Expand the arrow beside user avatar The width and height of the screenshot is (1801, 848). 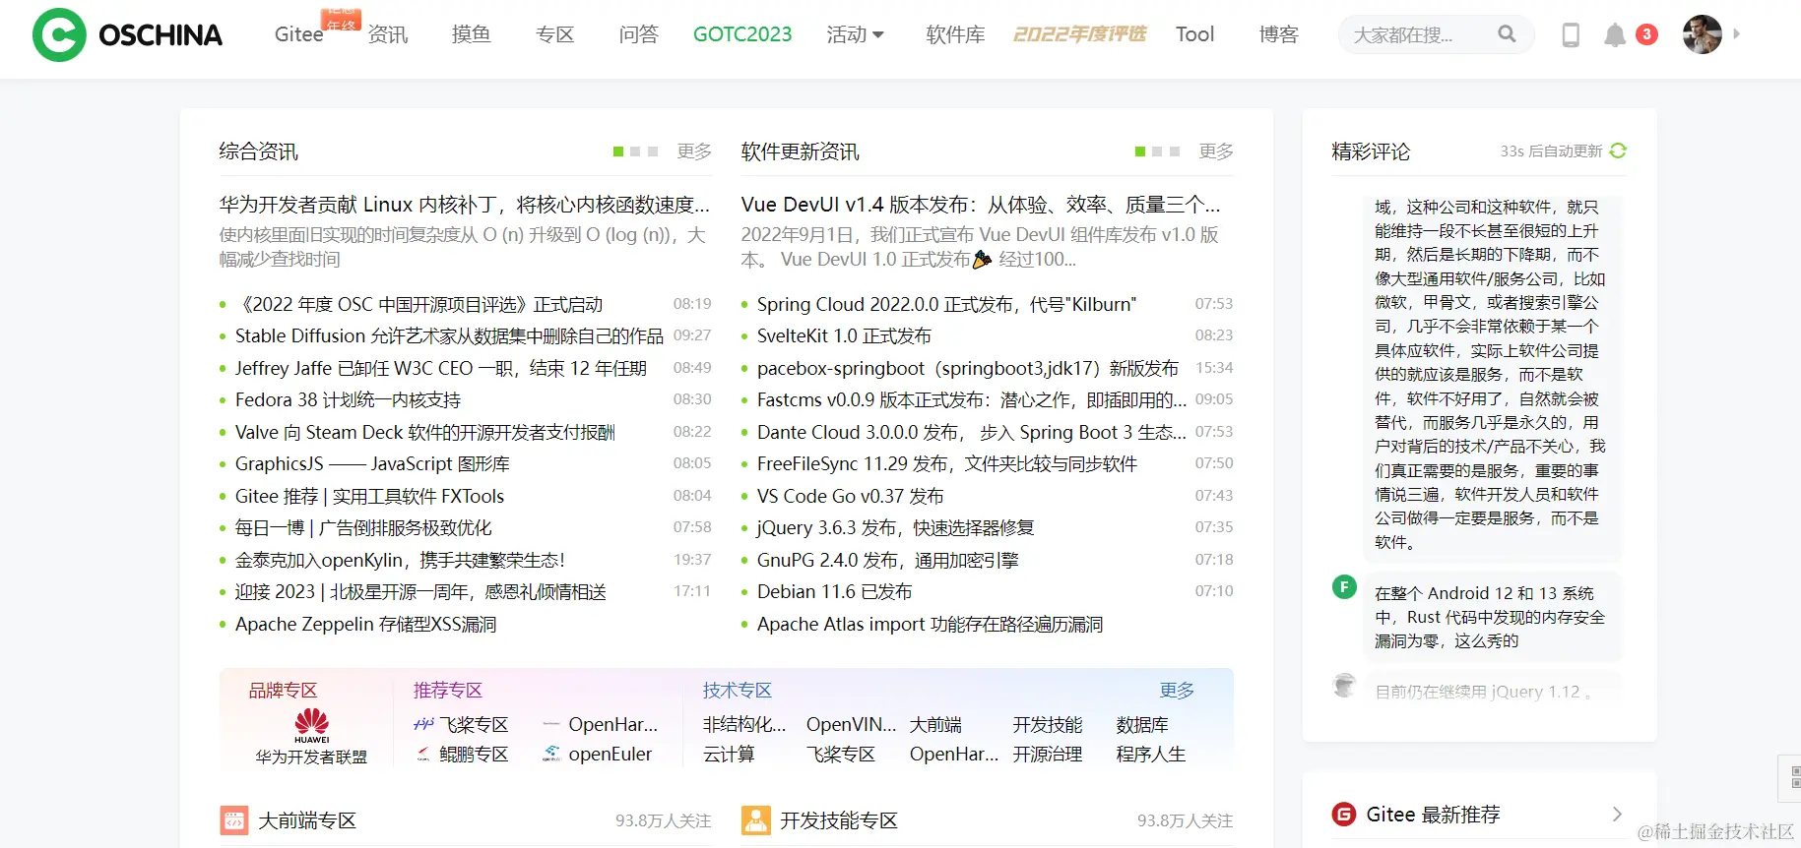[x=1737, y=34]
